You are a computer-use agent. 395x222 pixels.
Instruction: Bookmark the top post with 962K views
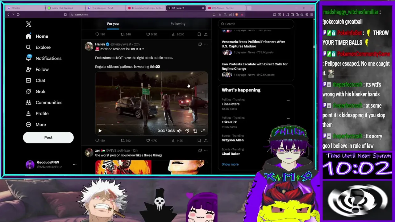pos(199,34)
